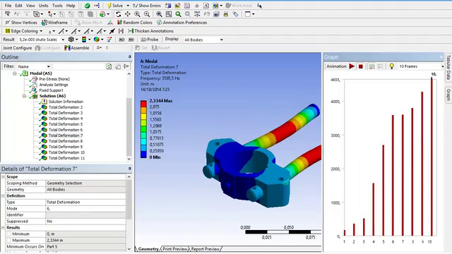Open the Help menu
452x254 pixels.
coord(71,6)
